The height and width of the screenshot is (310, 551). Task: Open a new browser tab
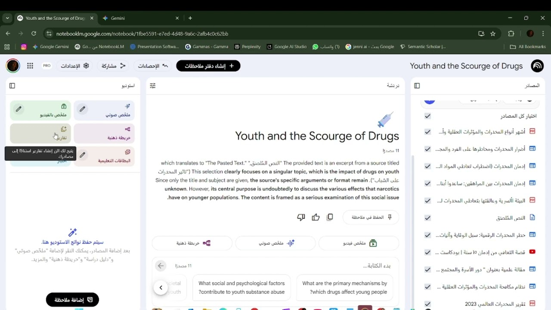[190, 18]
